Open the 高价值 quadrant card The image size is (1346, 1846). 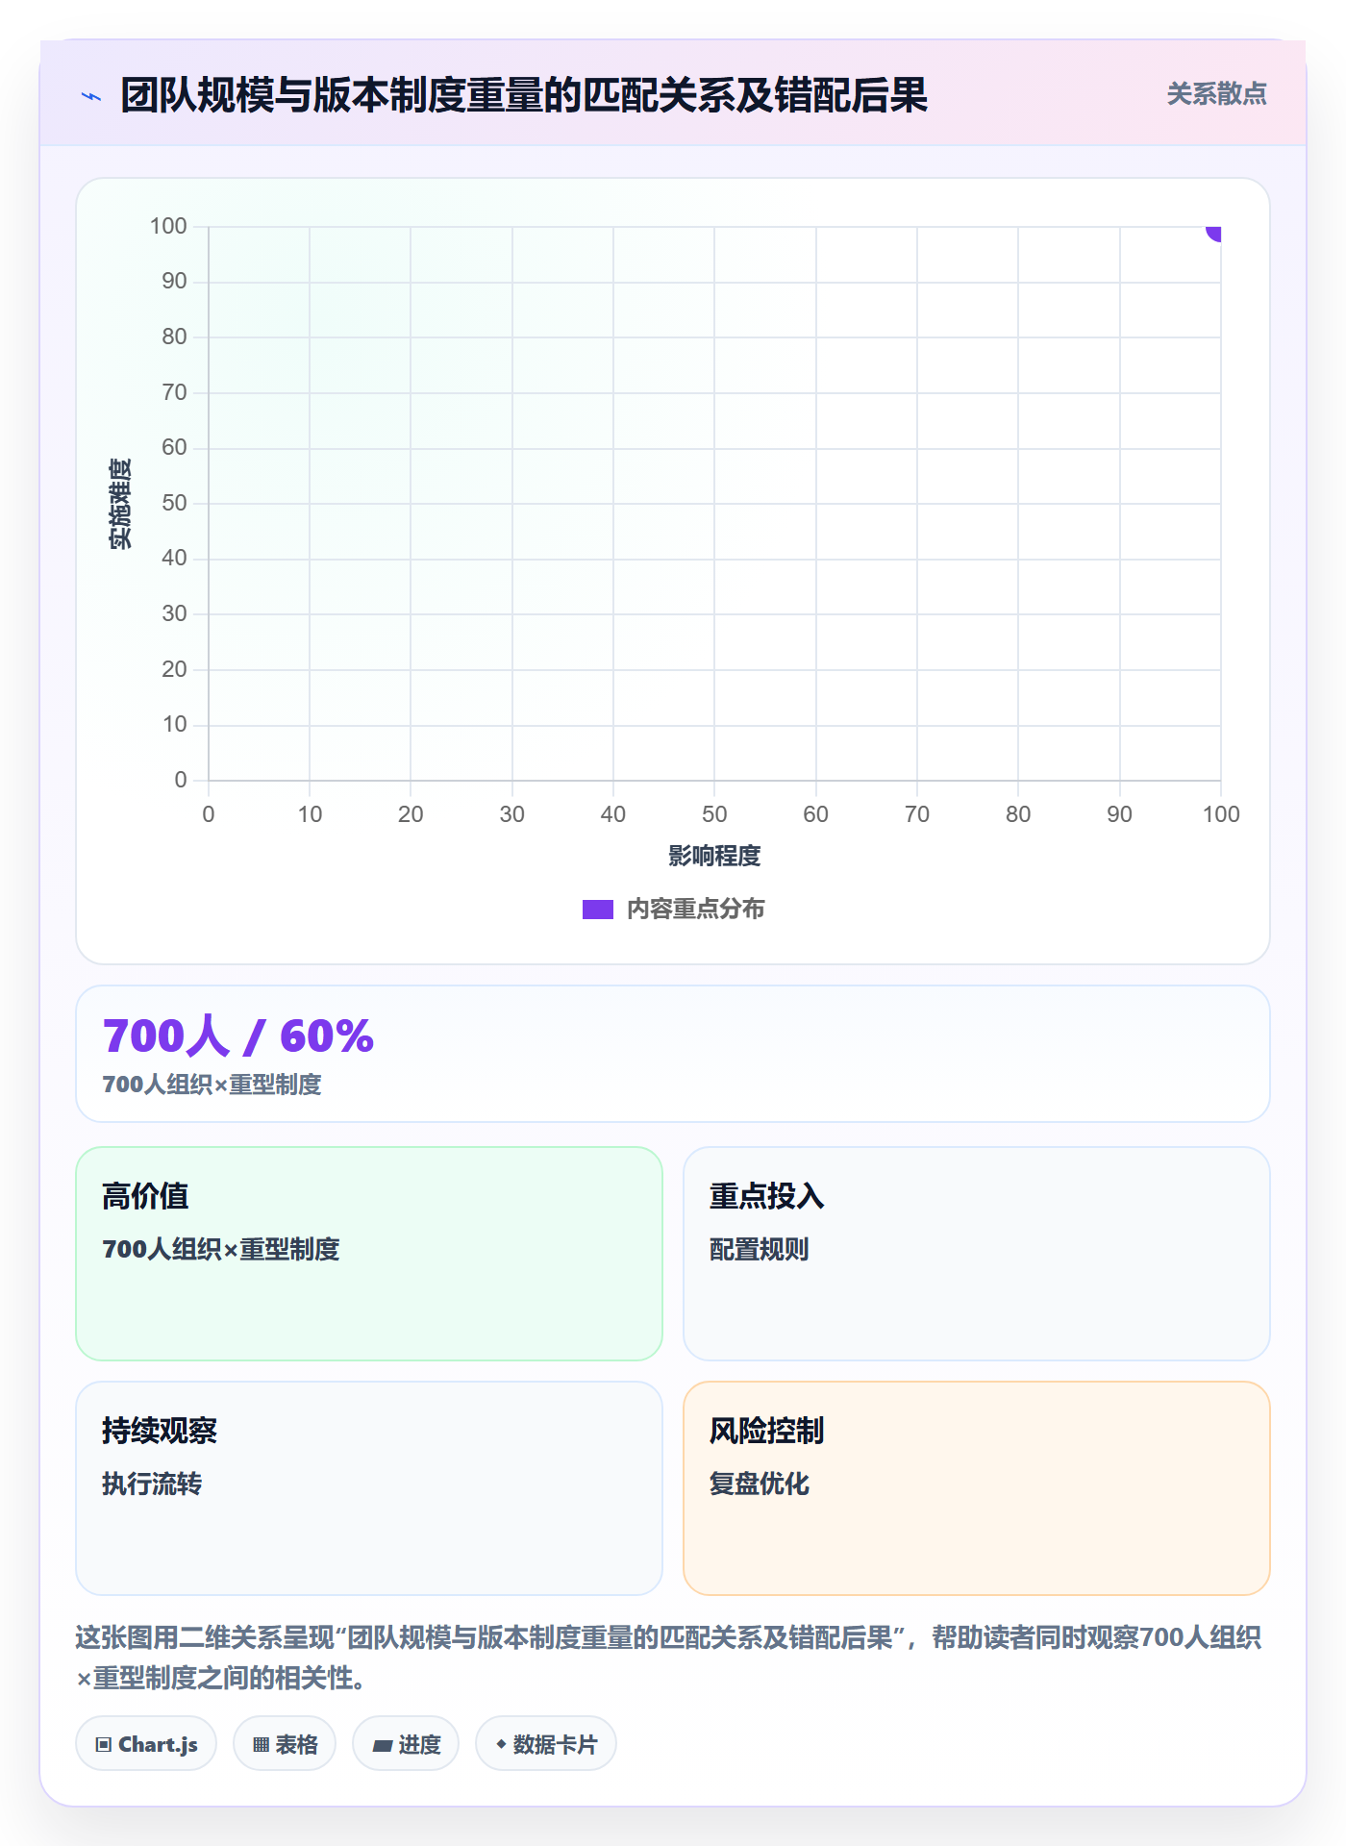(369, 1253)
